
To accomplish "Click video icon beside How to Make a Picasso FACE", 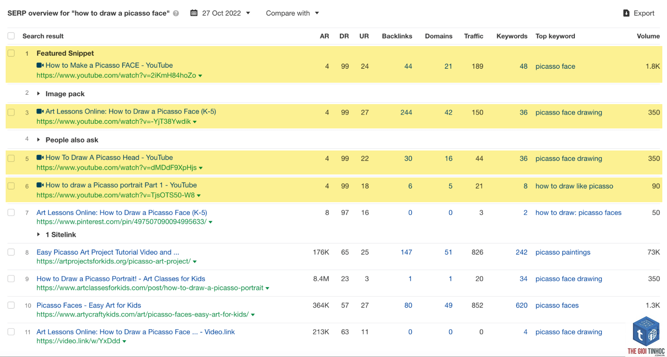I will [x=40, y=65].
